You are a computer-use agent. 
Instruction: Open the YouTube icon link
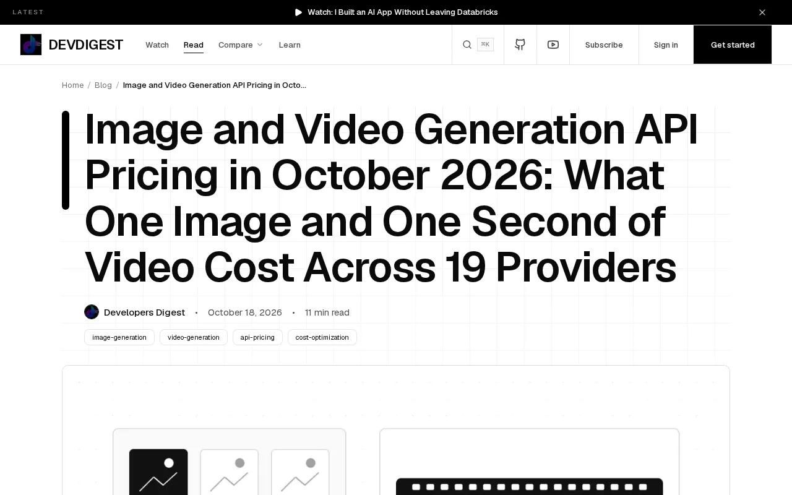click(x=553, y=45)
